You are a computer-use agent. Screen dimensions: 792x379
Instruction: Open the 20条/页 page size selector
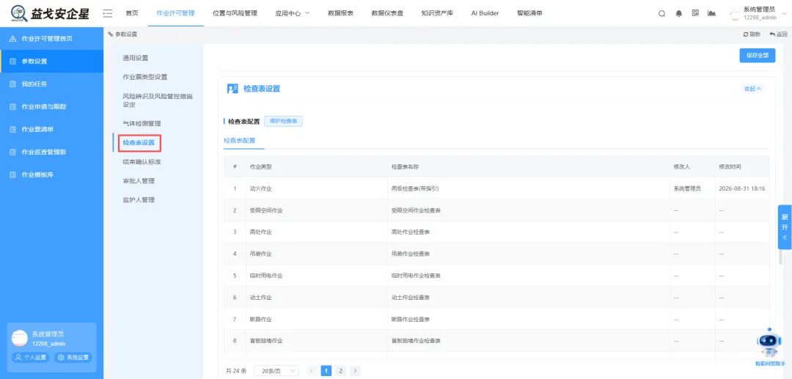(x=276, y=371)
